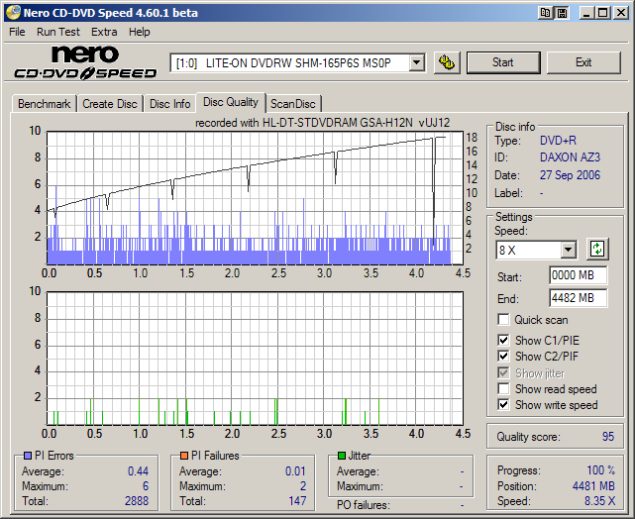Click the End field showing 4482 MB
The width and height of the screenshot is (635, 519).
[x=579, y=298]
